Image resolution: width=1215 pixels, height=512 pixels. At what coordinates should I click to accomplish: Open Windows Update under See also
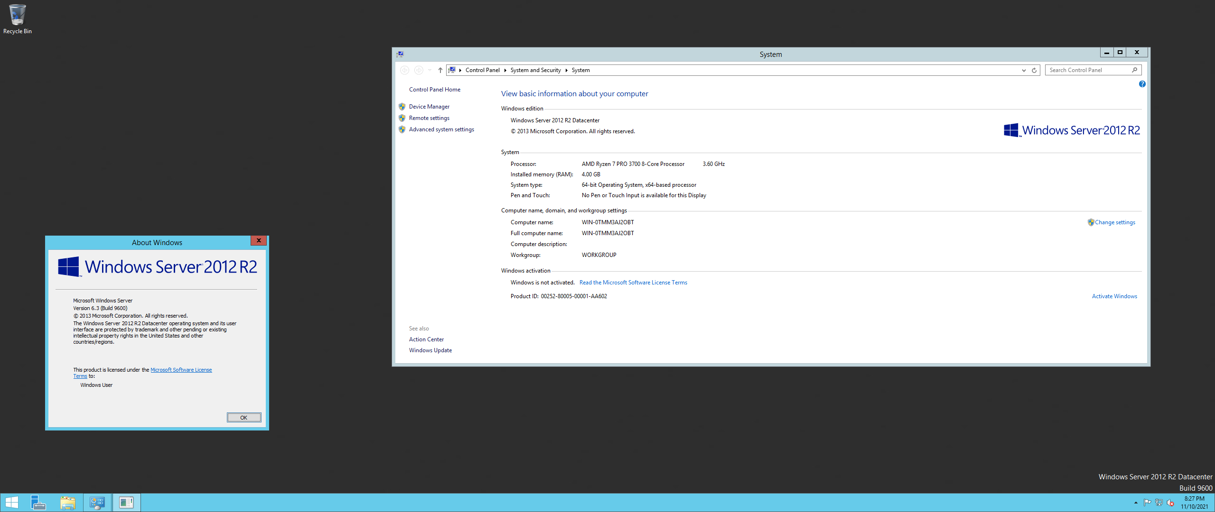coord(430,350)
